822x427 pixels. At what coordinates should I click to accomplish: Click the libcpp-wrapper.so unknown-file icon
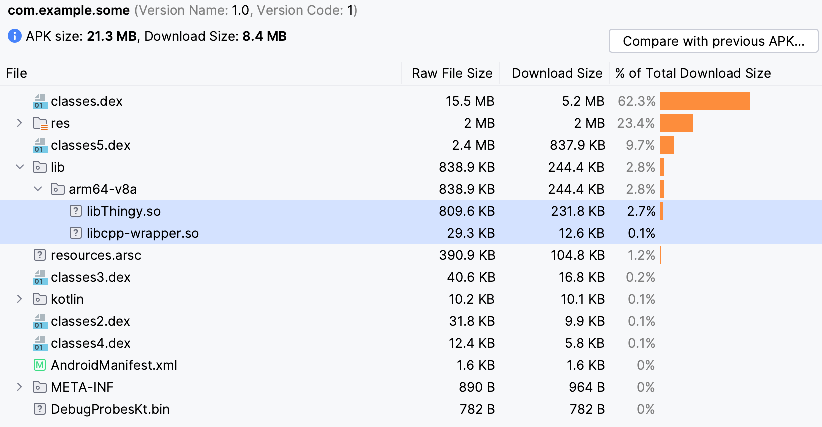tap(76, 233)
